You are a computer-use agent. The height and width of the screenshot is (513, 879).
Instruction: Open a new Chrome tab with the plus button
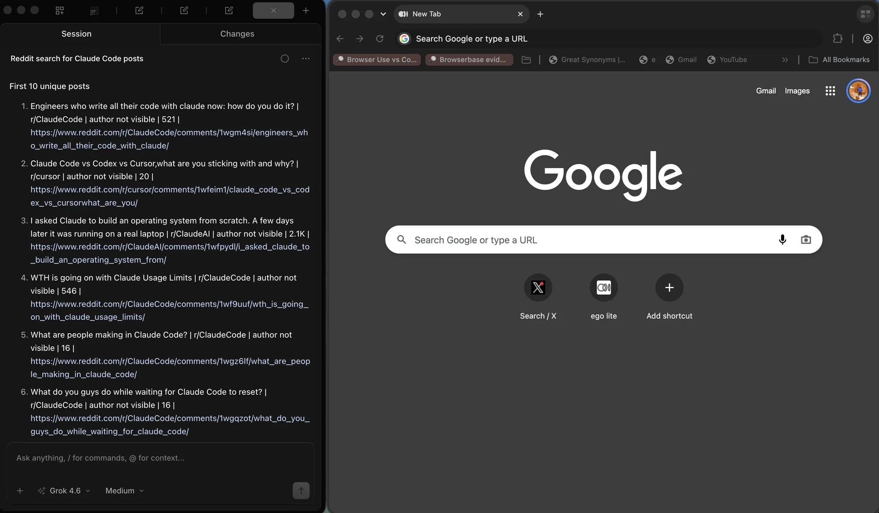(x=540, y=14)
